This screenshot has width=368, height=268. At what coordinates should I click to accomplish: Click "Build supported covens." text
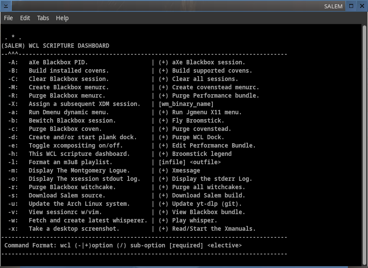[212, 71]
